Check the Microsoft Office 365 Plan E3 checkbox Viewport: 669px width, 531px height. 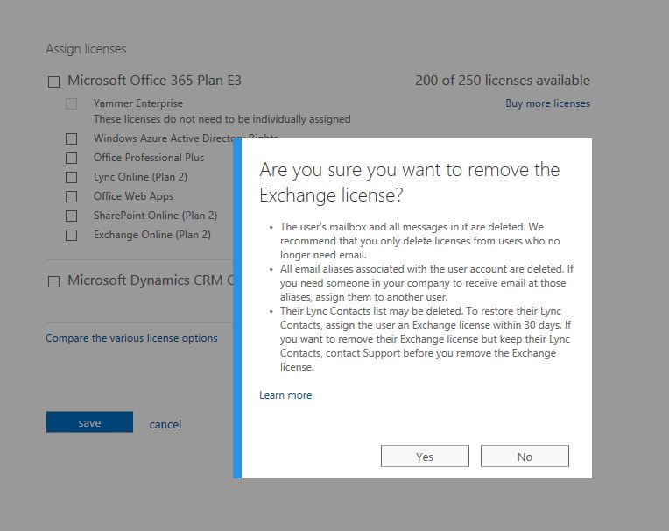click(54, 81)
